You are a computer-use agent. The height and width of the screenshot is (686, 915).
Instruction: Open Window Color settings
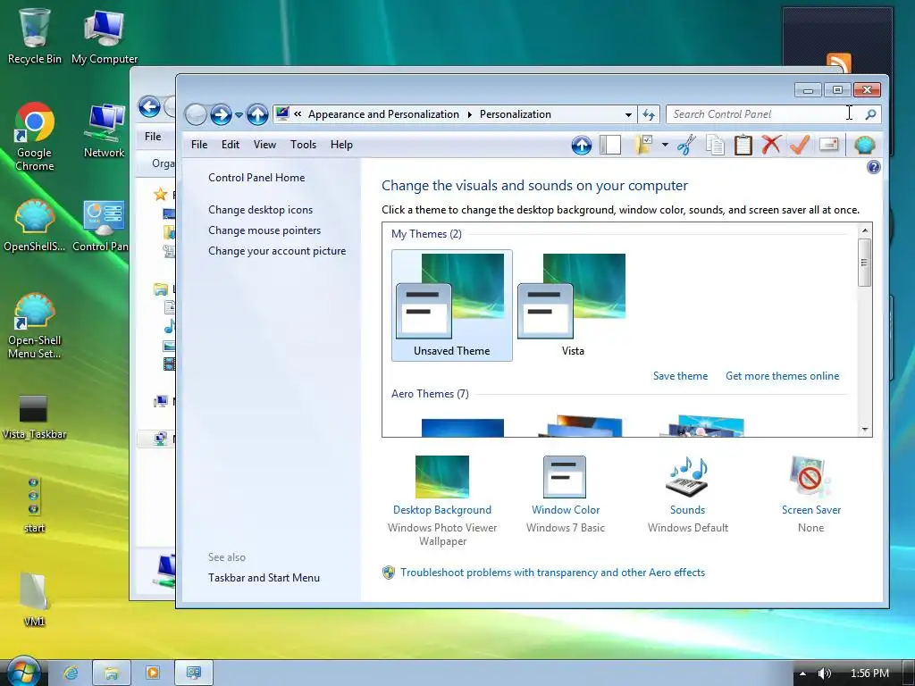pyautogui.click(x=565, y=493)
